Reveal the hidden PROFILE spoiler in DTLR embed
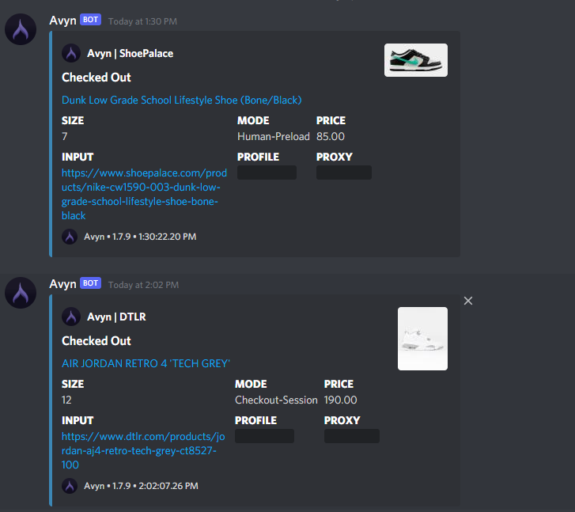Screen dimensions: 575x512 pyautogui.click(x=264, y=436)
